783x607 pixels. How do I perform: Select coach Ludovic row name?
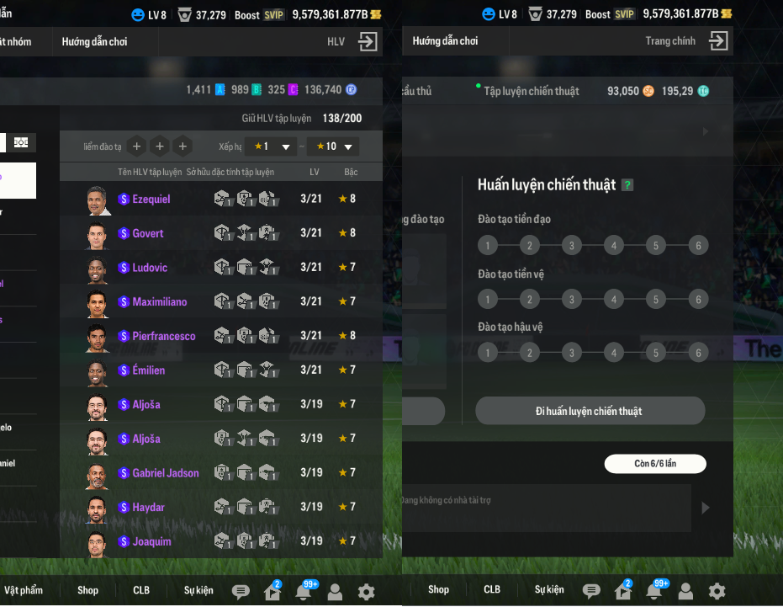(x=150, y=268)
